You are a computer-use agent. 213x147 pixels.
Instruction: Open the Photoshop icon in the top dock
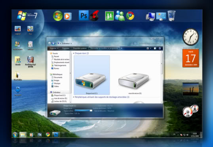coord(84,15)
